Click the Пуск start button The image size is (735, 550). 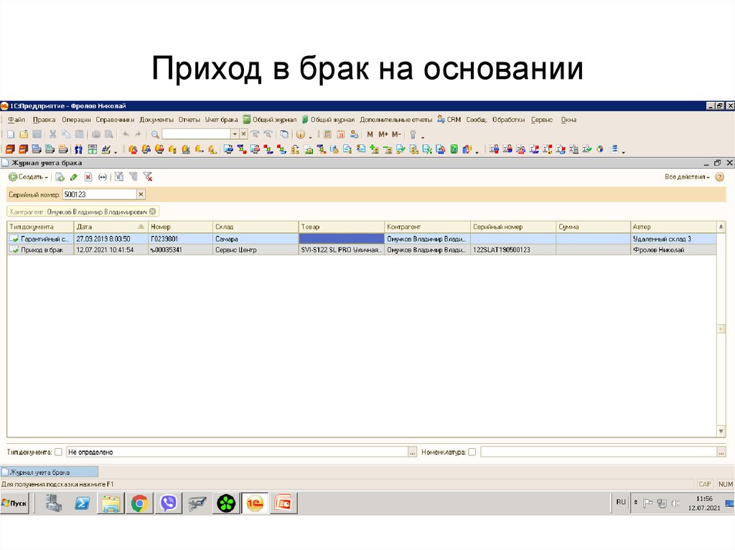(15, 503)
